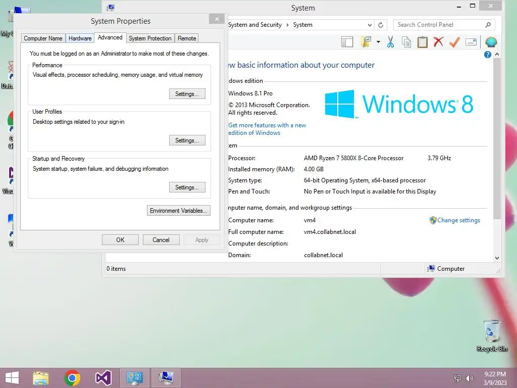This screenshot has height=388, width=517.
Task: Minimize the System window
Action: coord(458,6)
